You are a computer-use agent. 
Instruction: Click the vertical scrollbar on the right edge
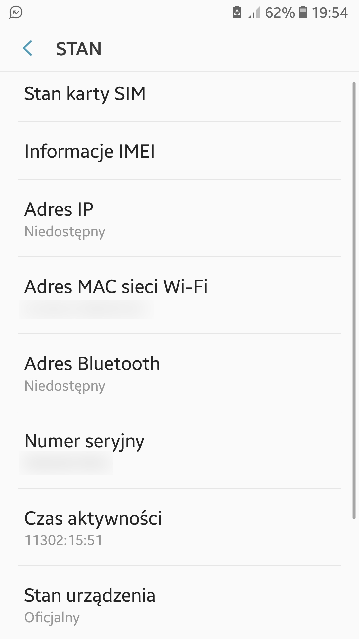click(x=354, y=300)
